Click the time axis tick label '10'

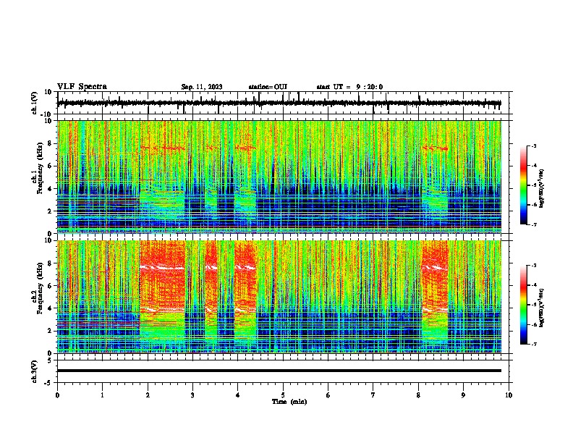(x=509, y=395)
